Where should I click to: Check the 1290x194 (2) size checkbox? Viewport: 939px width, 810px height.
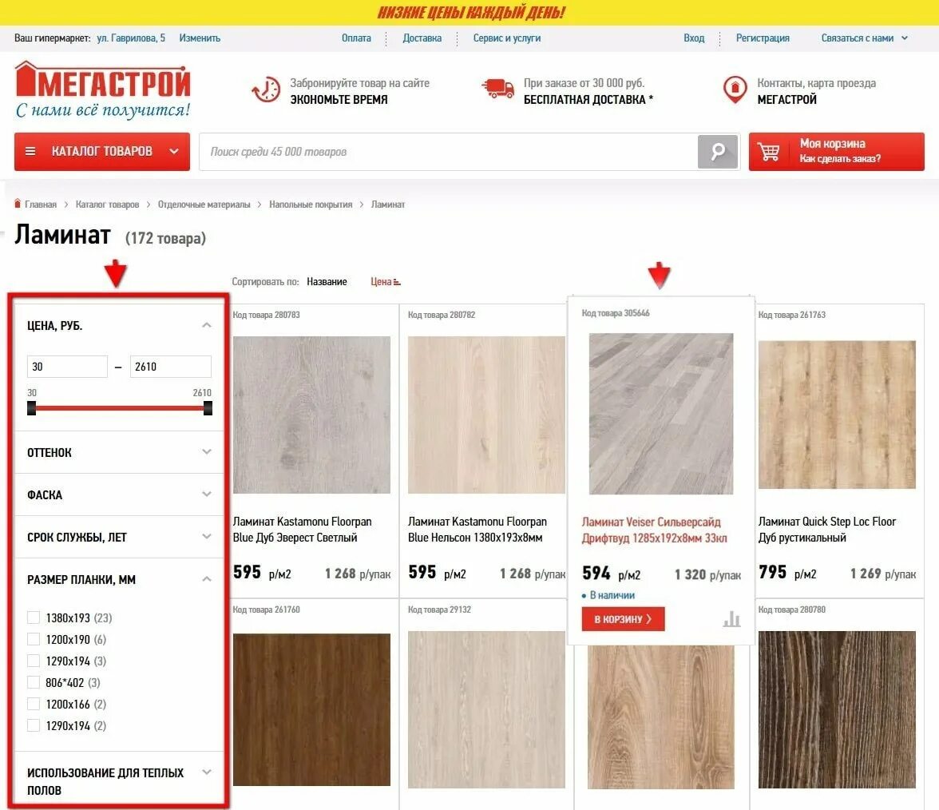(34, 725)
